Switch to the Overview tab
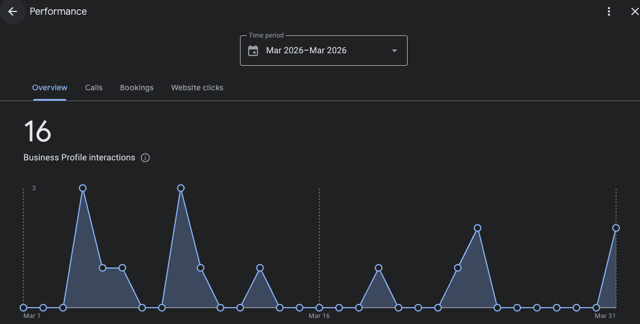Screen dimensions: 640x324 click(50, 88)
